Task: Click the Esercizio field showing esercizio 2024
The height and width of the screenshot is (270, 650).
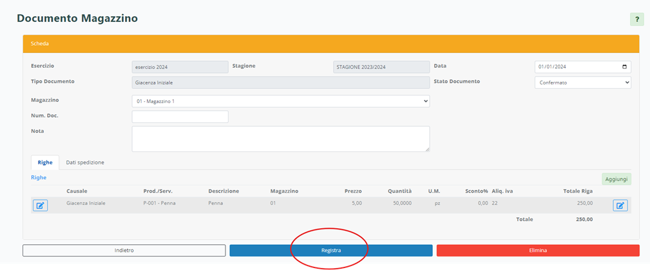Action: [x=180, y=67]
